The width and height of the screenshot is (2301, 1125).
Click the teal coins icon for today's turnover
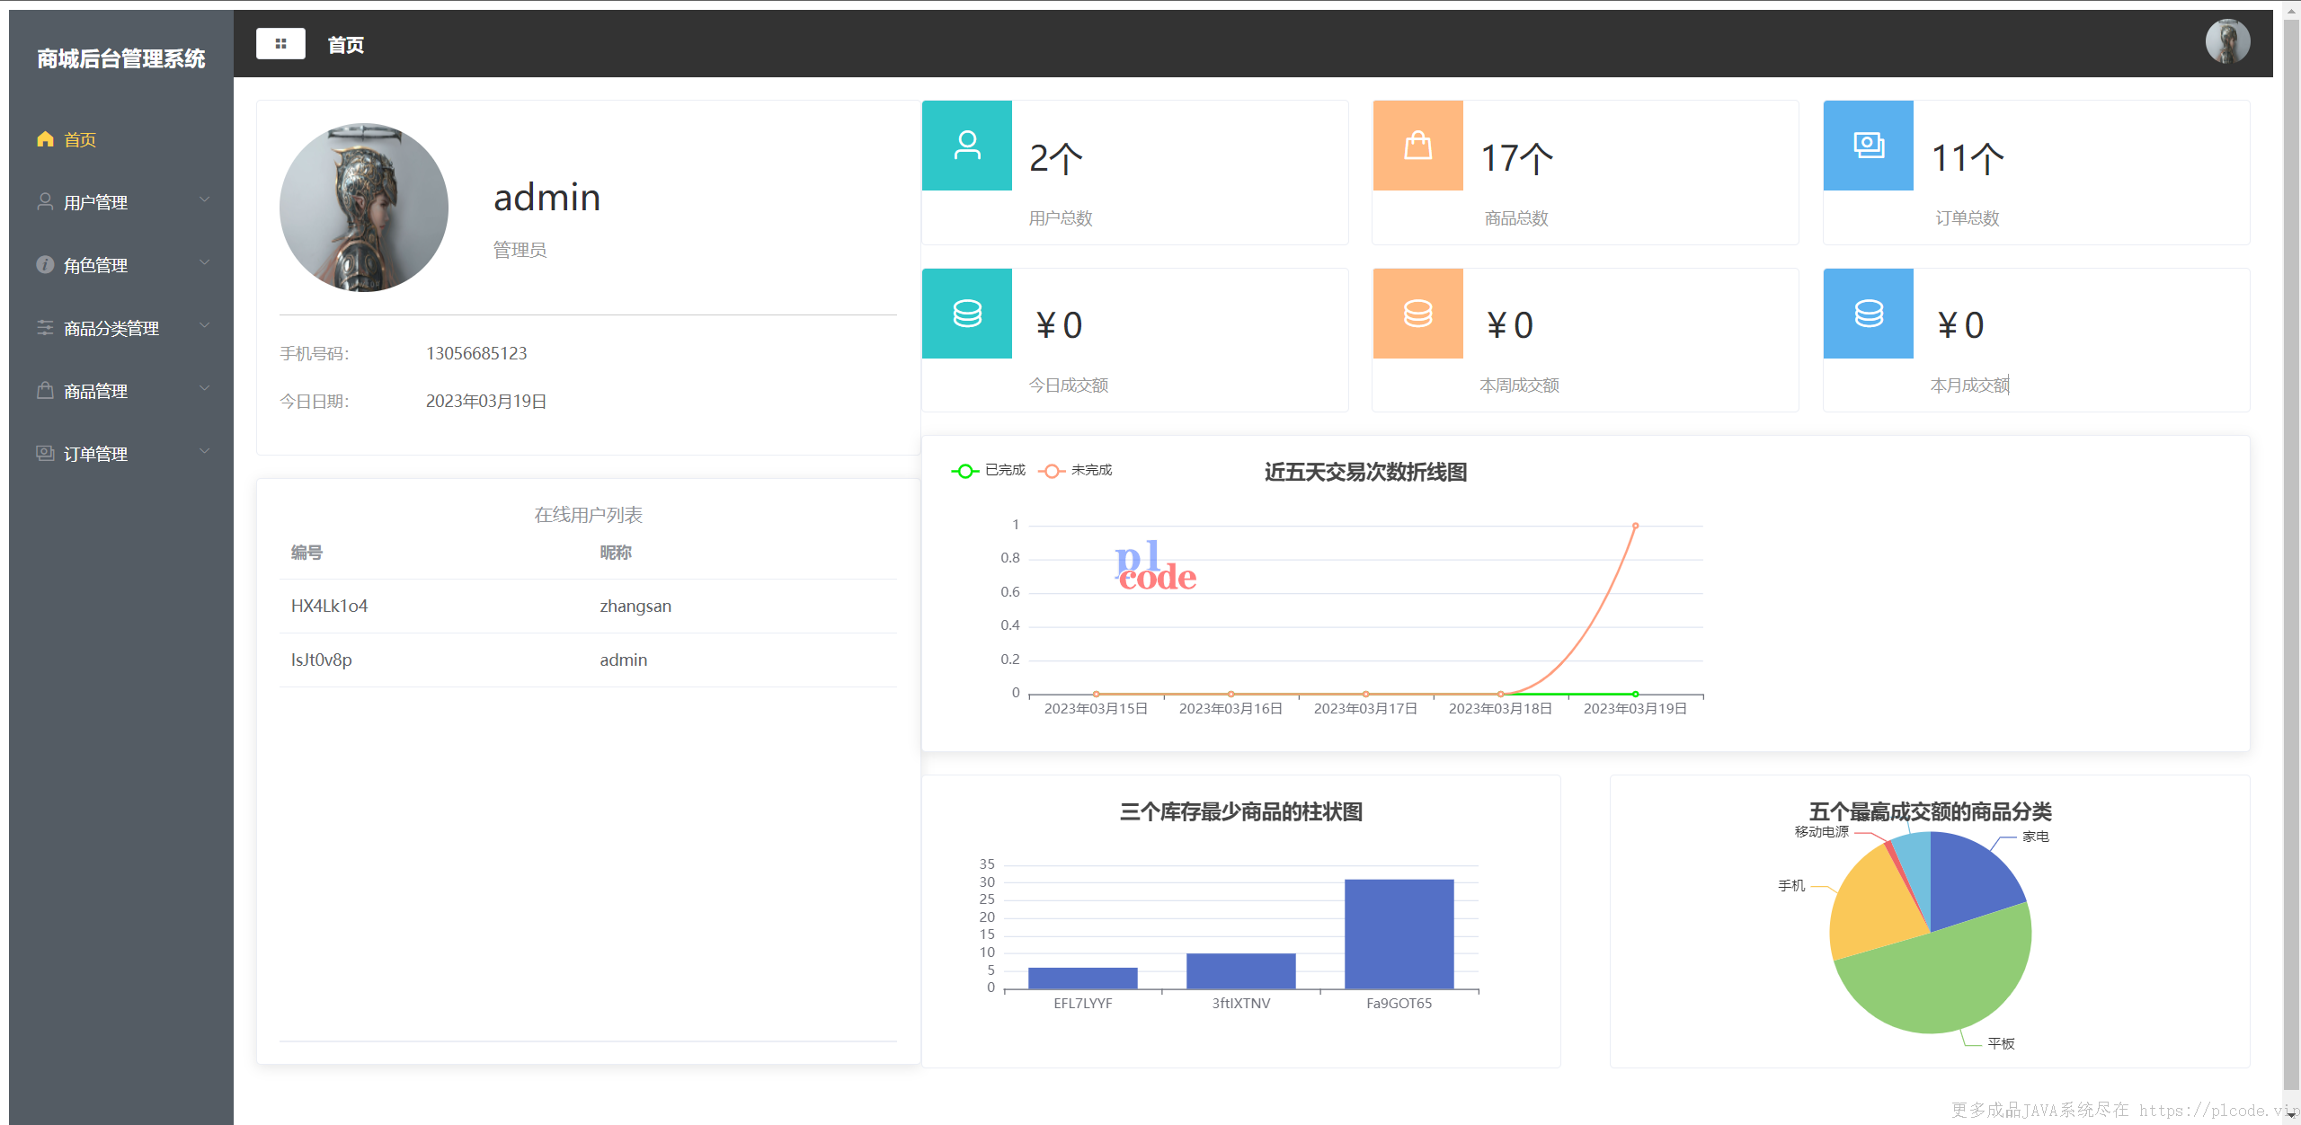tap(967, 314)
